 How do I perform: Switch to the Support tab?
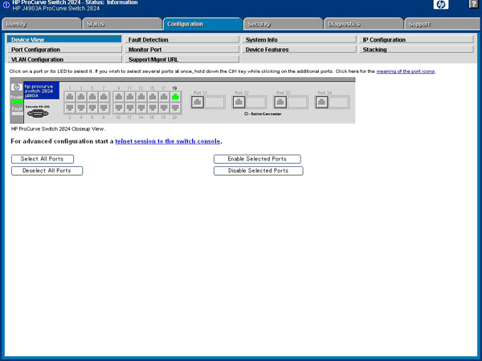443,24
